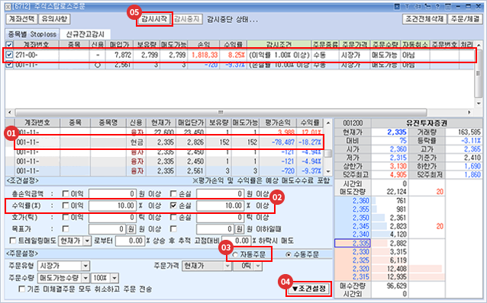
Task: Click the print icon in title bar
Action: coord(448,7)
